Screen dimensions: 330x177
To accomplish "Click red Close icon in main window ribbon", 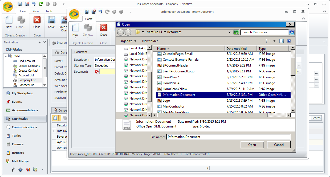I will coord(37,20).
